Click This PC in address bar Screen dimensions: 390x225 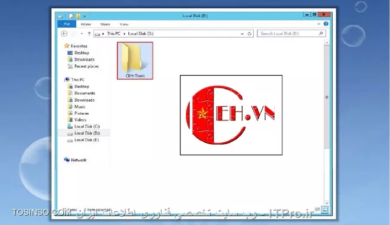coord(114,34)
